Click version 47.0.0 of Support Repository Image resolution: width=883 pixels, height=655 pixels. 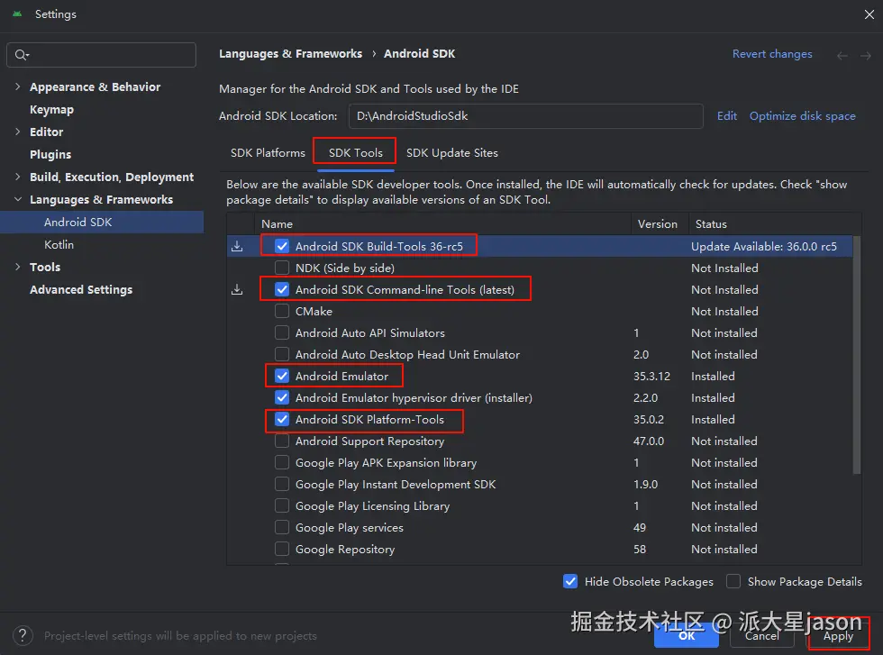pos(649,441)
